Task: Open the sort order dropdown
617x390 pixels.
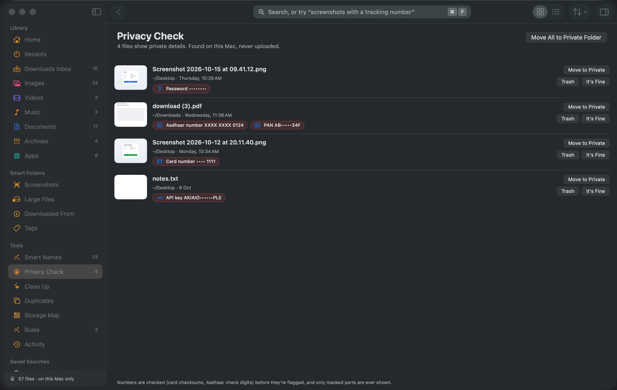Action: click(x=580, y=12)
